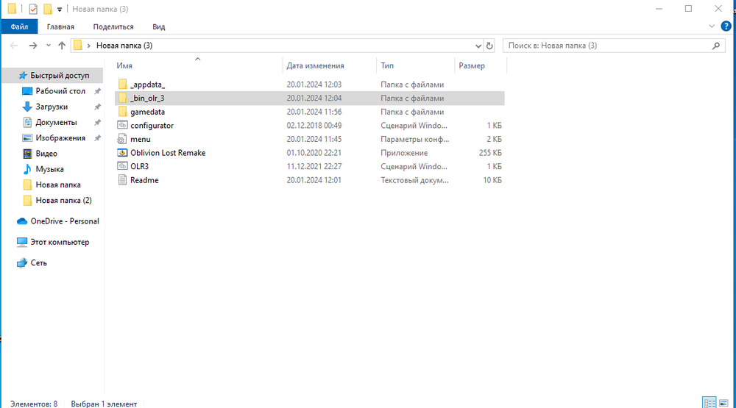Screen dimensions: 736x408
Task: Open the Поделиться ribbon tab
Action: click(x=113, y=26)
